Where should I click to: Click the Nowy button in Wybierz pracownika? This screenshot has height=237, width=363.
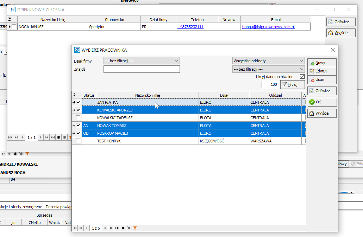tap(322, 63)
